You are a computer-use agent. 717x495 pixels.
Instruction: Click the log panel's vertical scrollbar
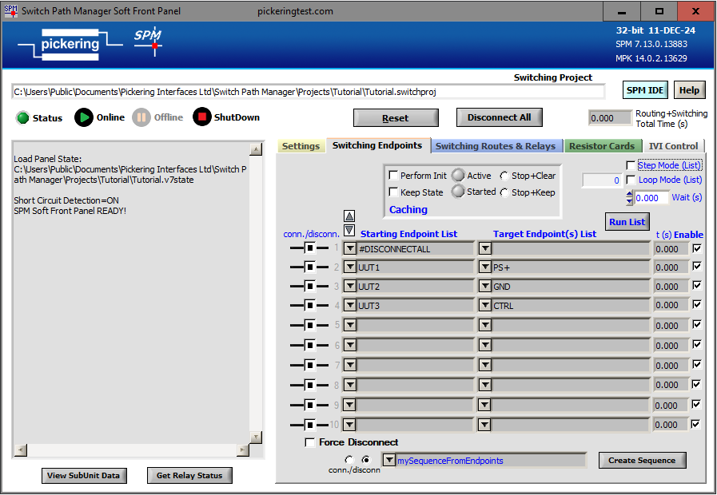[x=256, y=299]
